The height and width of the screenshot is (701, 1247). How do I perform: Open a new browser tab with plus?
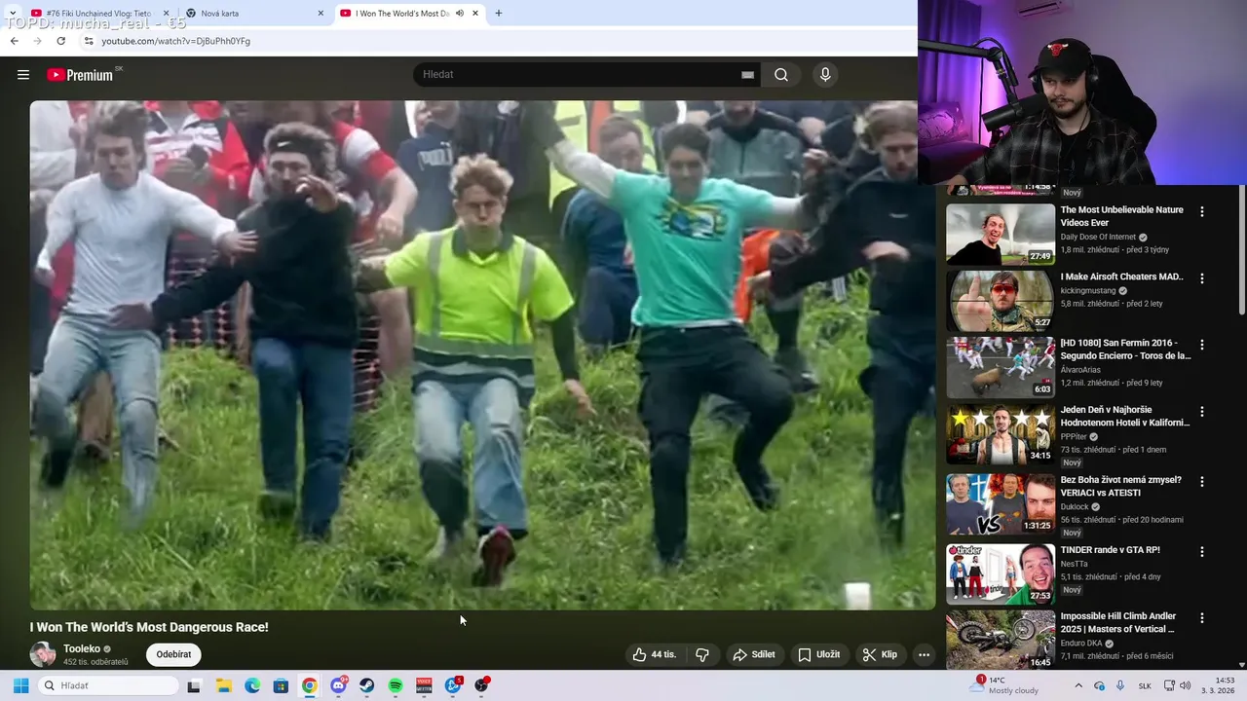pos(498,14)
